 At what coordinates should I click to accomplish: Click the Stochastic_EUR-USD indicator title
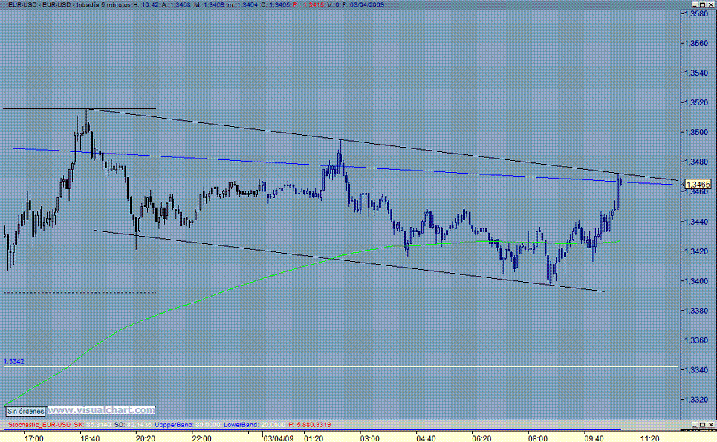39,425
